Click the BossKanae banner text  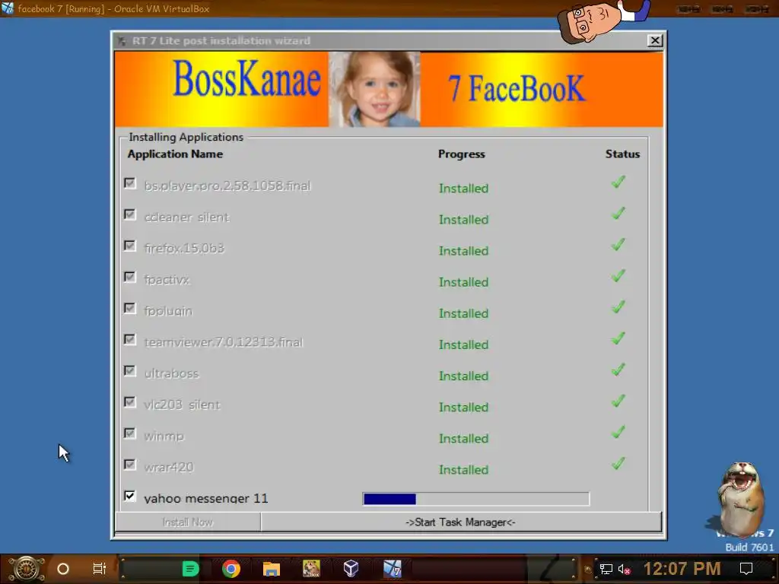(247, 78)
